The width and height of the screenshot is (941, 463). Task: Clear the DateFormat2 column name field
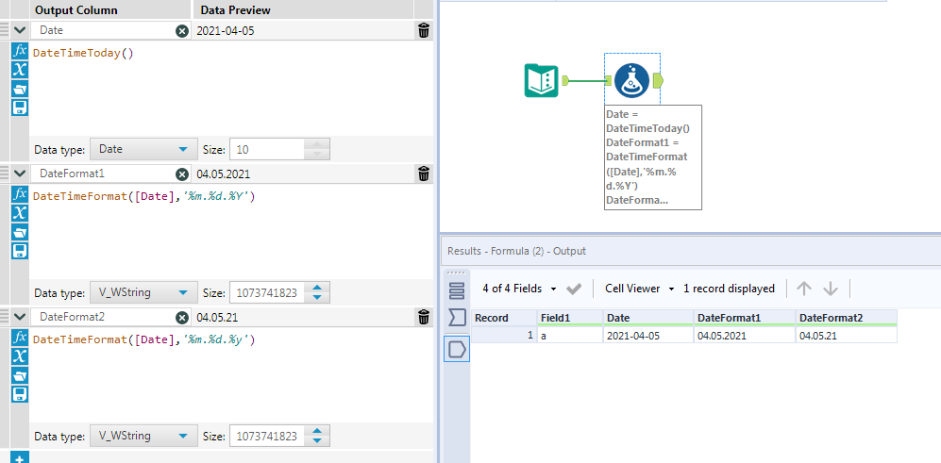click(x=182, y=317)
